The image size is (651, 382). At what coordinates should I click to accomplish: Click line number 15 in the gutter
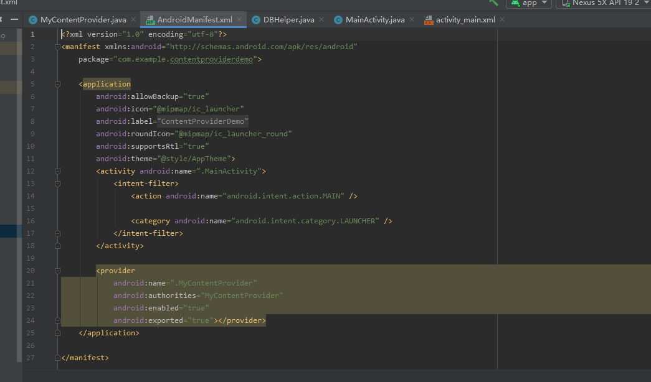(31, 208)
